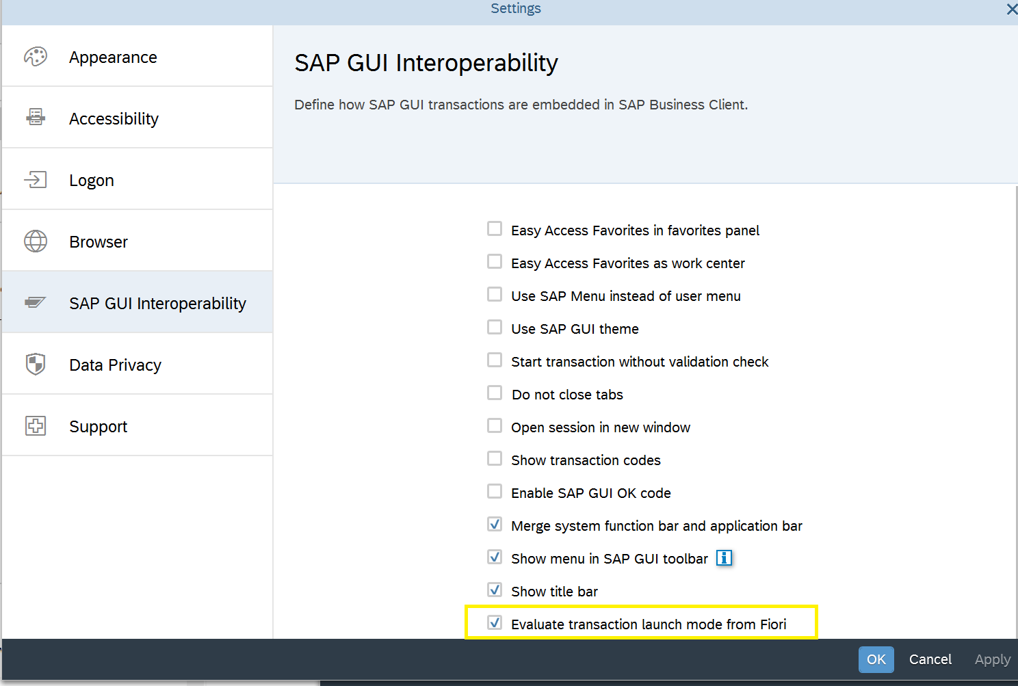1018x686 pixels.
Task: Click the description text about embedded SAP GUI transactions
Action: (521, 105)
